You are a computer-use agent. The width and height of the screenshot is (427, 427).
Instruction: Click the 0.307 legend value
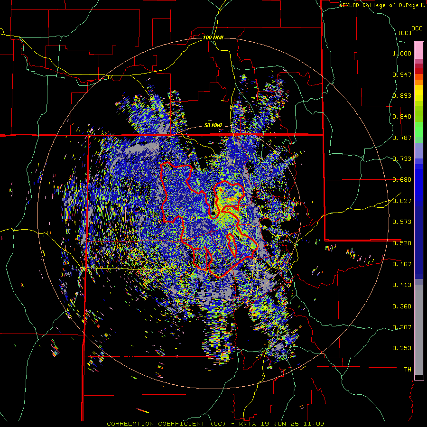click(402, 327)
